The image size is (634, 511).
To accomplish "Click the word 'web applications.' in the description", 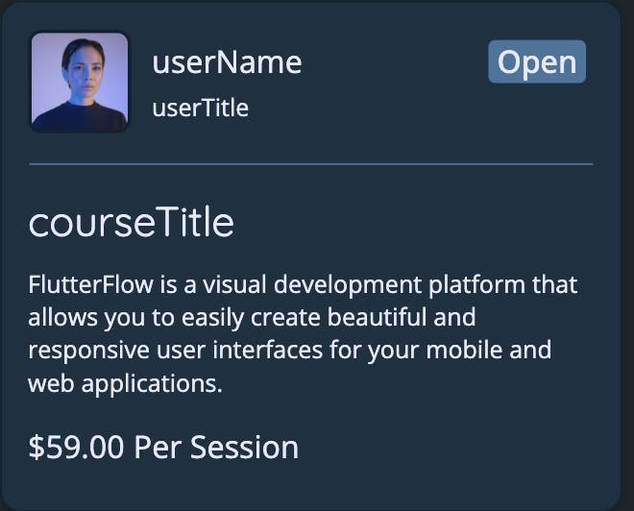I will [125, 383].
